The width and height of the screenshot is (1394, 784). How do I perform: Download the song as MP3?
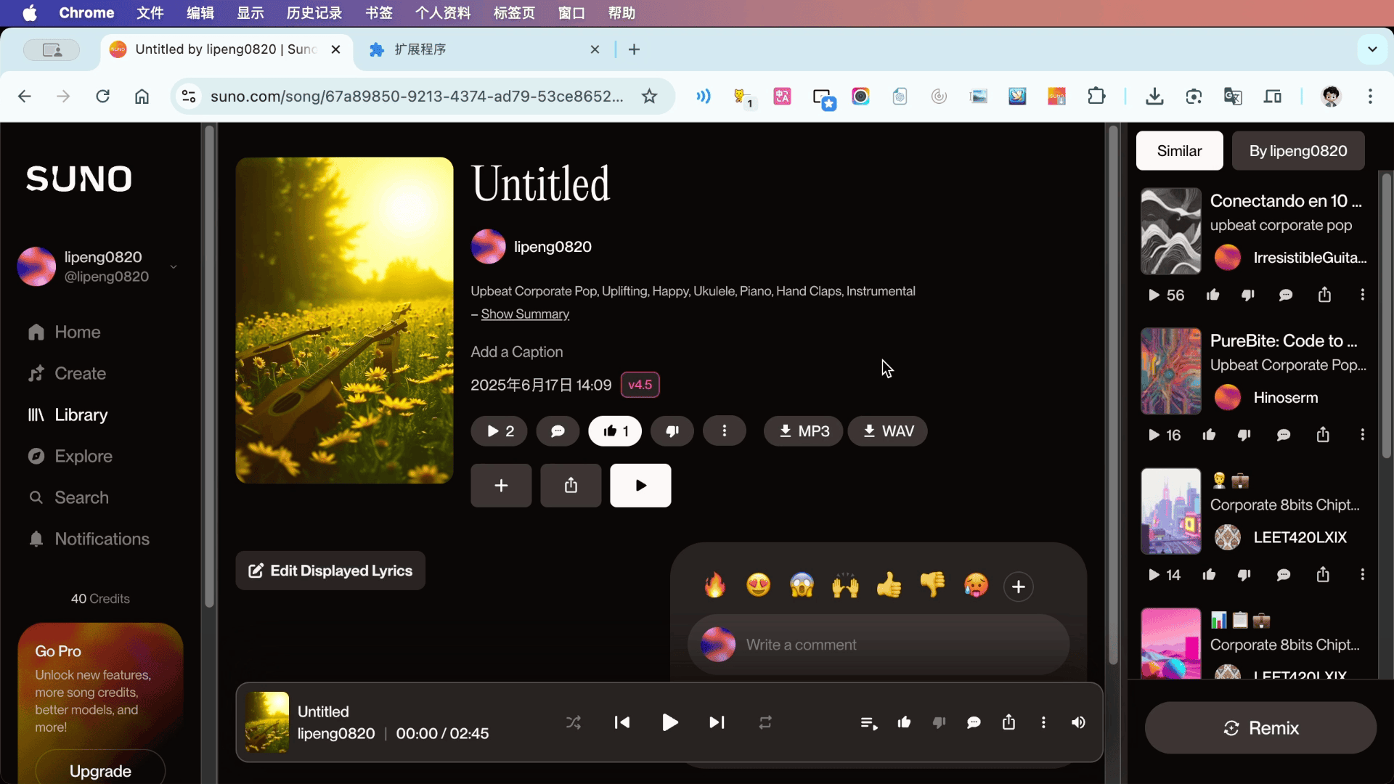(x=803, y=431)
